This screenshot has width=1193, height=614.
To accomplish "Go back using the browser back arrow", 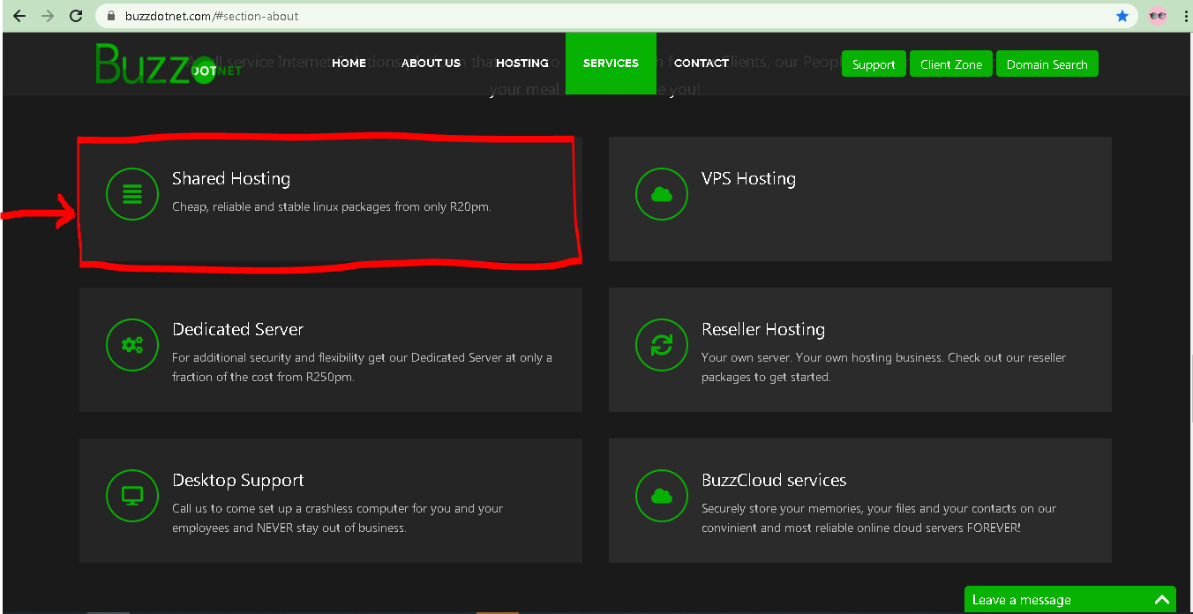I will pos(19,16).
